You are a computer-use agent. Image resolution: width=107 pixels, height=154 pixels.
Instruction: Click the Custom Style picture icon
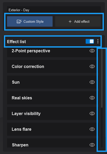pos(19,21)
